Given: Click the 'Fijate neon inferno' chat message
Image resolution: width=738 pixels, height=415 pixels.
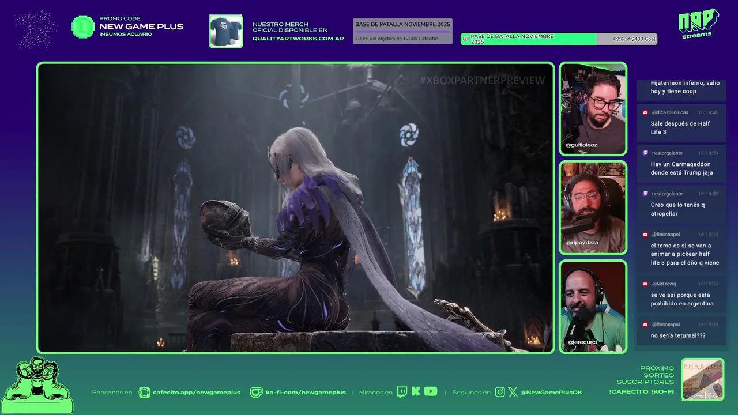Looking at the screenshot, I should (x=685, y=87).
